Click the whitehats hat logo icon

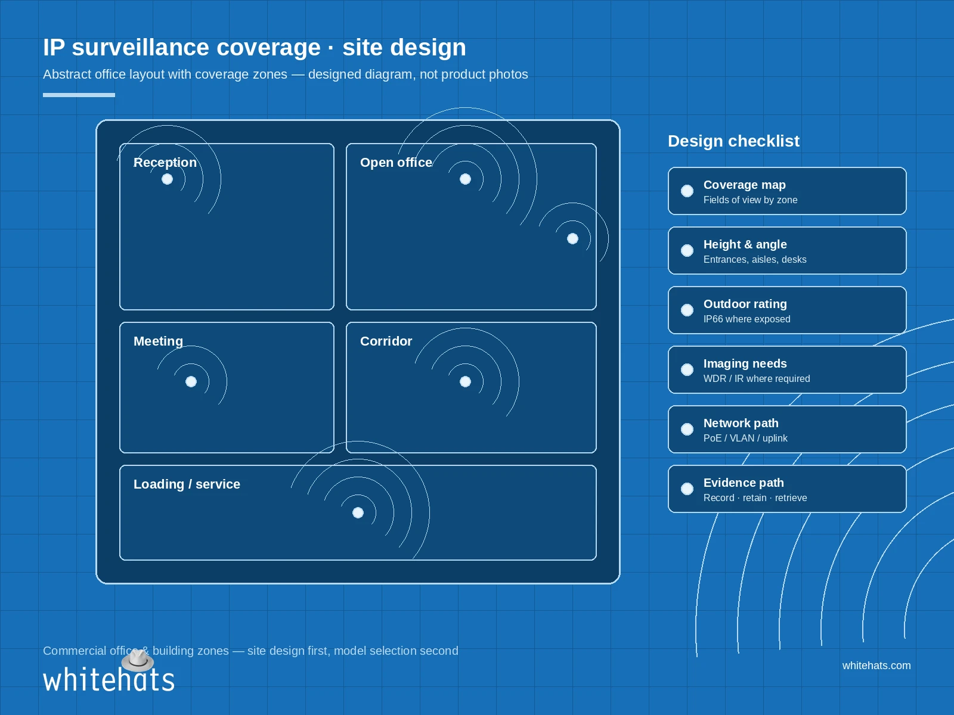click(138, 660)
